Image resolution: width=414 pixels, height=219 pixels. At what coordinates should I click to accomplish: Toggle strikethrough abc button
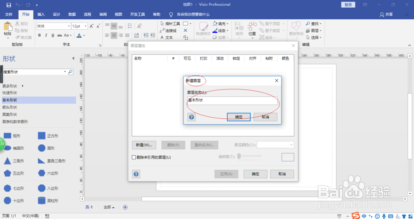pyautogui.click(x=60, y=35)
